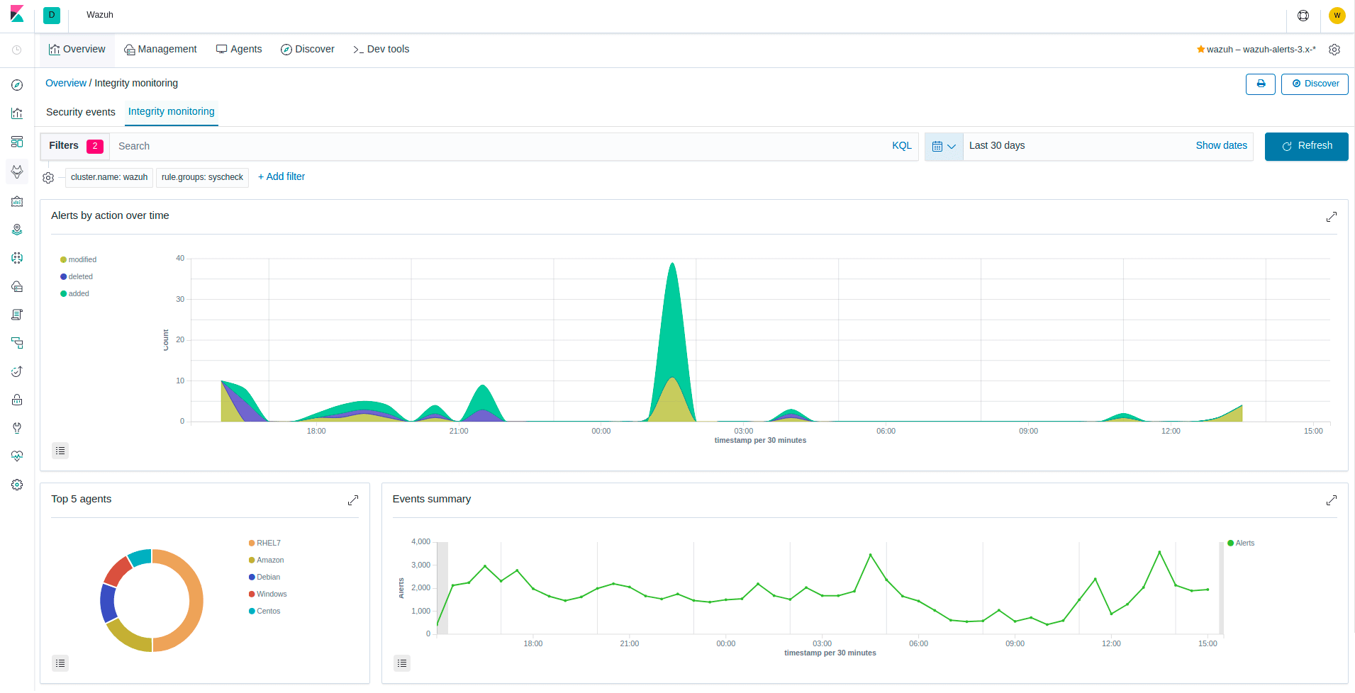This screenshot has width=1355, height=693.
Task: Click the Refresh button
Action: tap(1306, 146)
